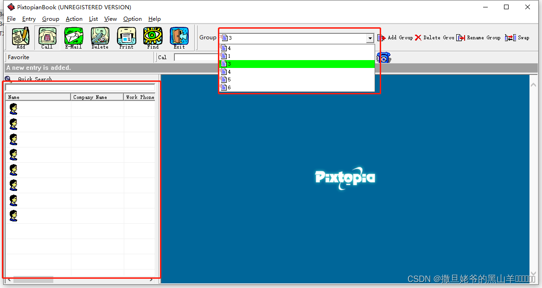Click the Delete entry toolbar icon
The image size is (542, 288).
tap(100, 37)
